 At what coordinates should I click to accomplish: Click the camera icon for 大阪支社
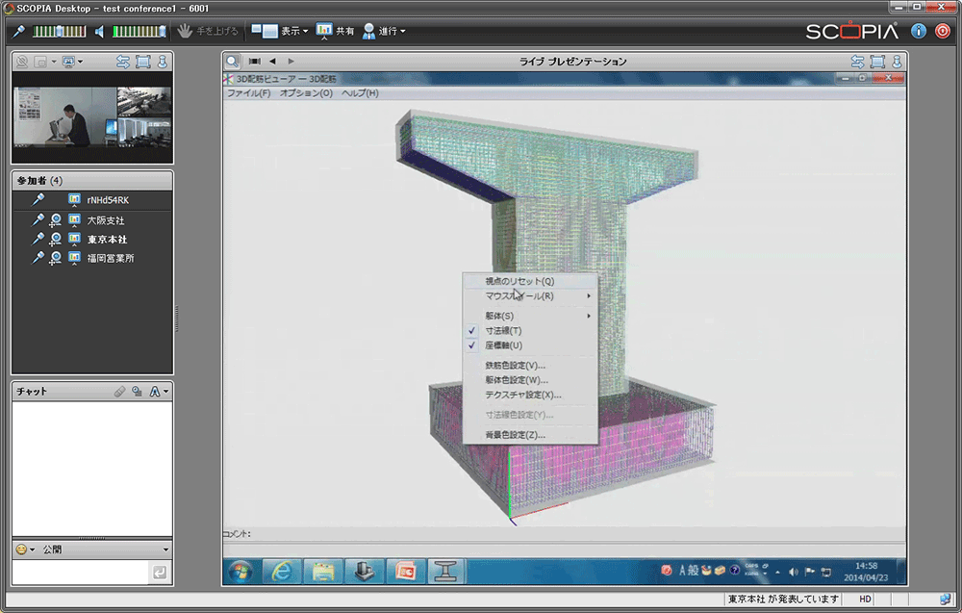pyautogui.click(x=55, y=221)
